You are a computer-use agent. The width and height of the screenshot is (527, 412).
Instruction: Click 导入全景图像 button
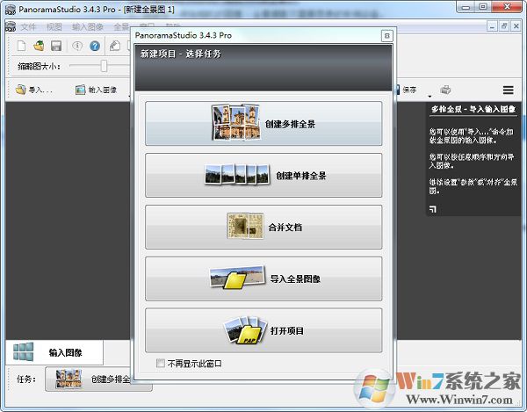pos(263,278)
